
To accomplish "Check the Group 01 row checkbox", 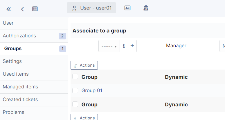I will click(x=75, y=90).
